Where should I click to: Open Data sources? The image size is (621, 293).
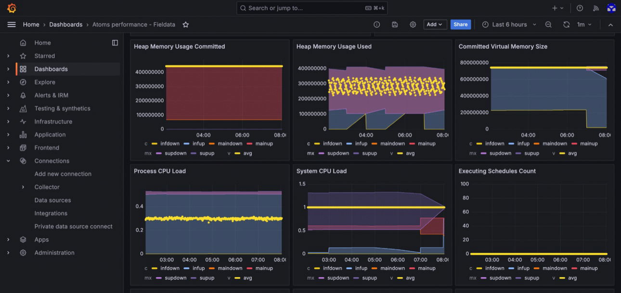coord(52,200)
